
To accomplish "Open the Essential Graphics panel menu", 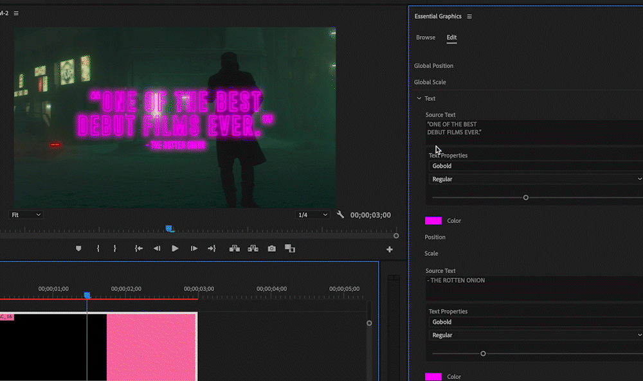I will pyautogui.click(x=469, y=16).
